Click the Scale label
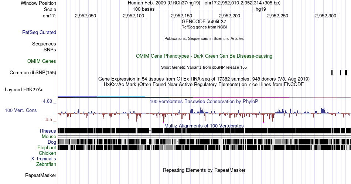Image resolution: width=351 pixels, height=184 pixels. [50, 9]
